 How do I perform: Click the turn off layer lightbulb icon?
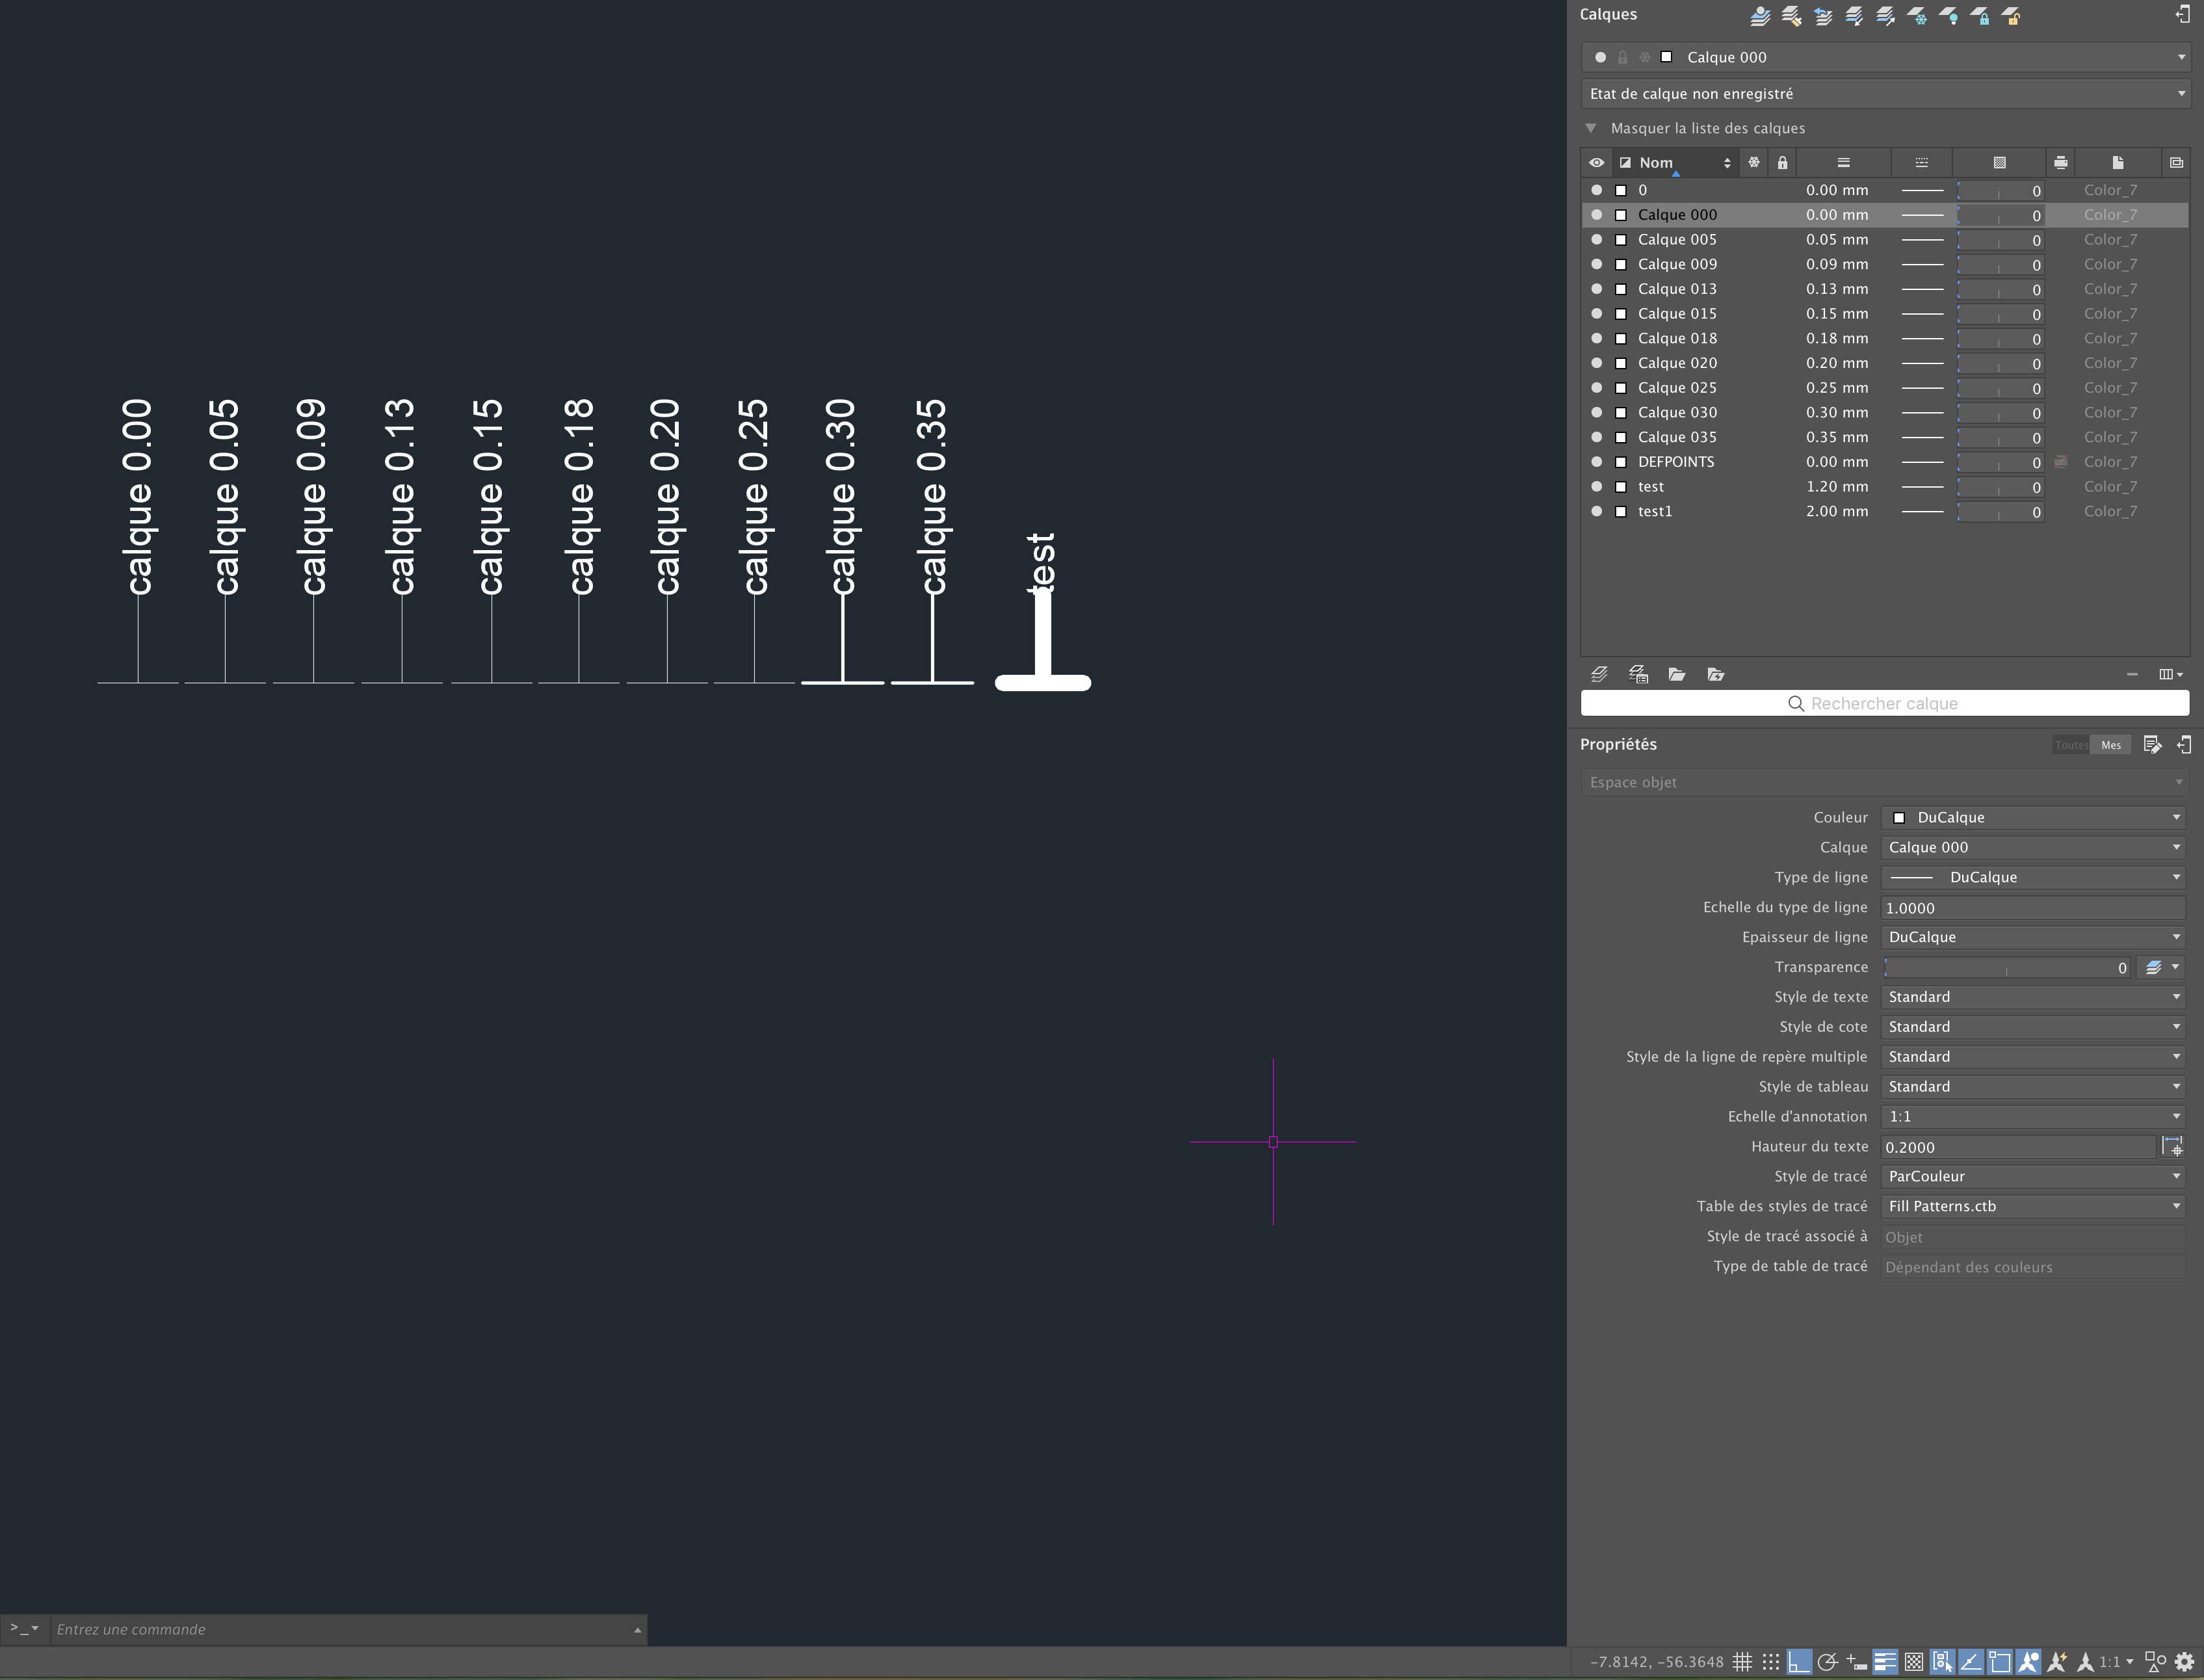click(1949, 16)
